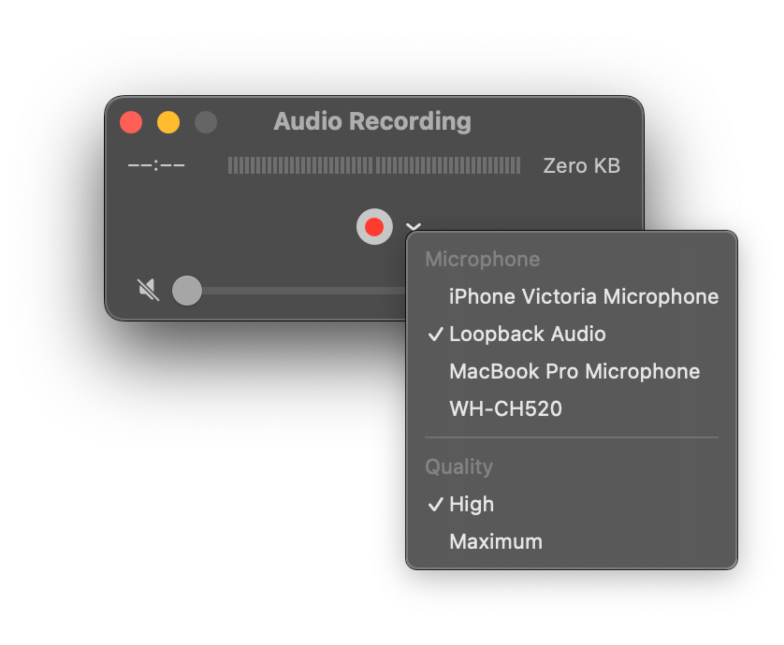Click the audio level meter
Screen dimensions: 784x645
[374, 165]
